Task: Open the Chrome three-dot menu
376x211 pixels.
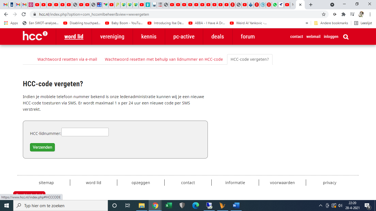Action: coord(370,14)
